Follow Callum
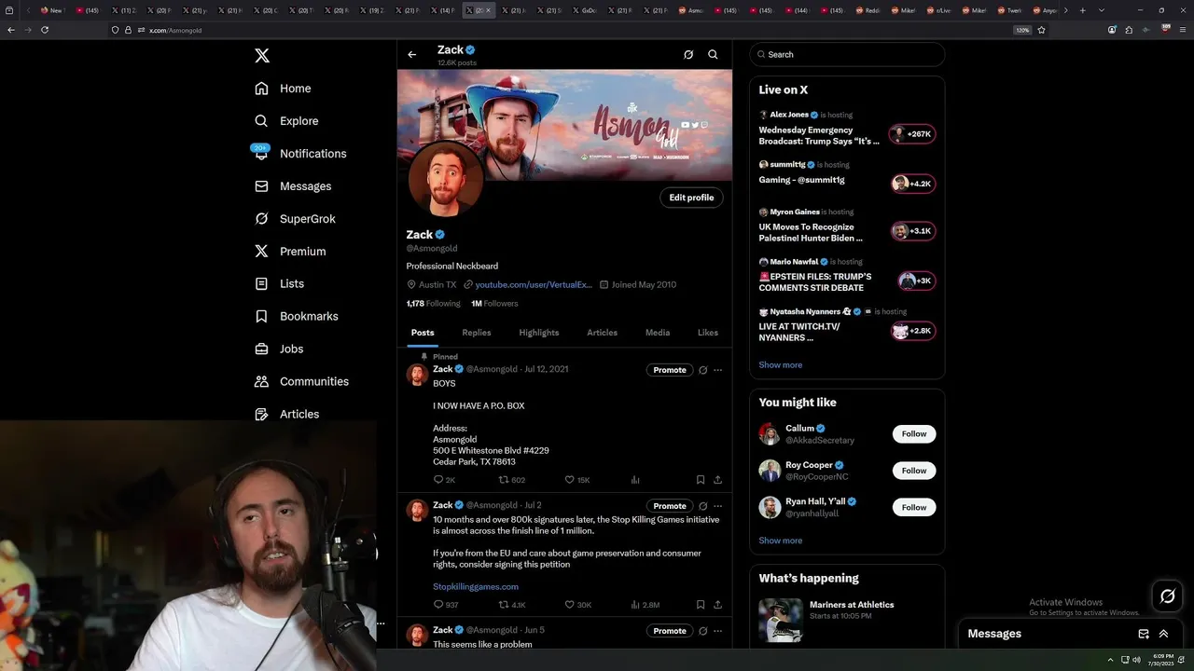 pyautogui.click(x=914, y=433)
